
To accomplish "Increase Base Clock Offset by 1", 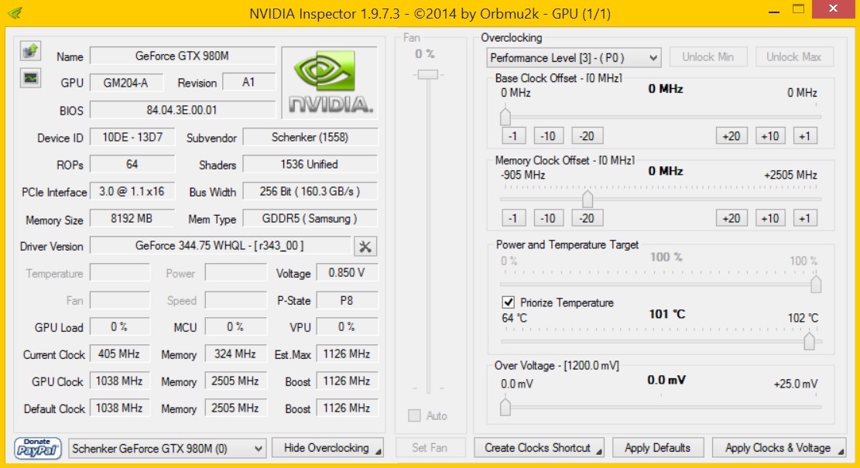I will 805,135.
